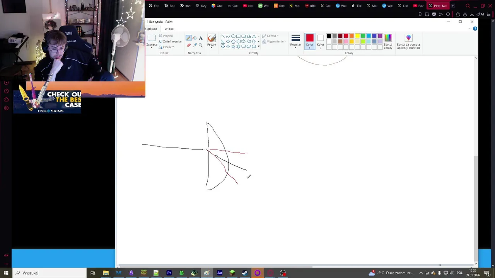Open Adobe Premiere Pro from taskbar
Screen dimensions: 495x278
pos(169,273)
